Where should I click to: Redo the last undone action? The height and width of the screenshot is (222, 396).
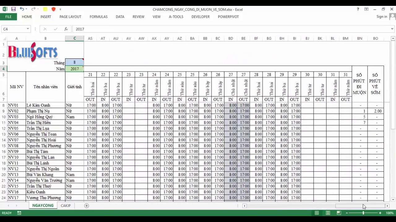point(33,9)
